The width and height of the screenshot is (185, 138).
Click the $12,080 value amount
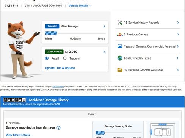pyautogui.click(x=71, y=52)
